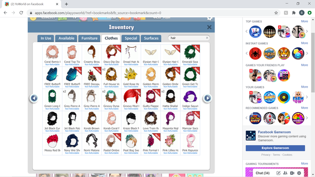
Task: Show next Top Games with arrow
Action: click(307, 31)
